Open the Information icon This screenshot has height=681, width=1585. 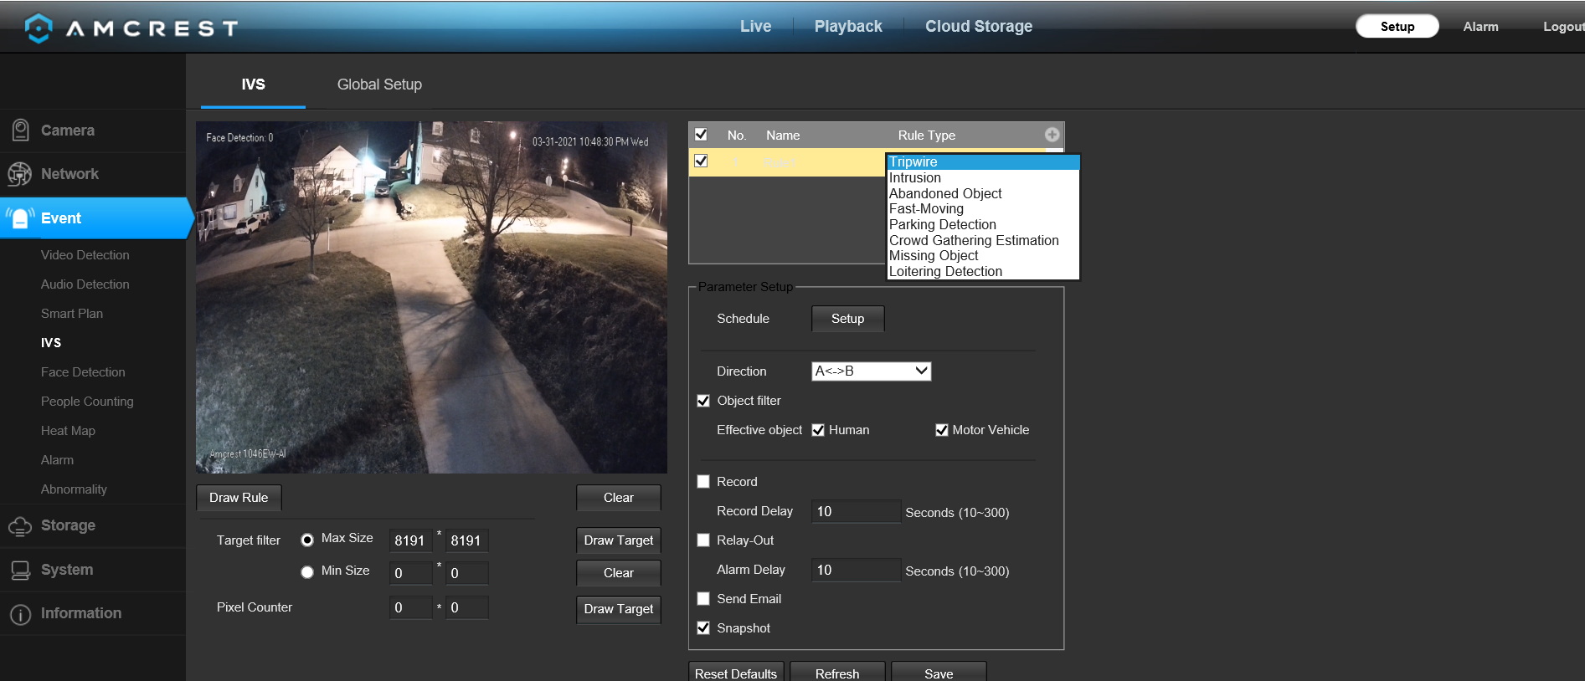(20, 614)
